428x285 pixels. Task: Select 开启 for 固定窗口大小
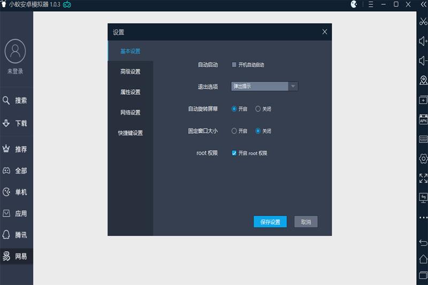pyautogui.click(x=234, y=130)
